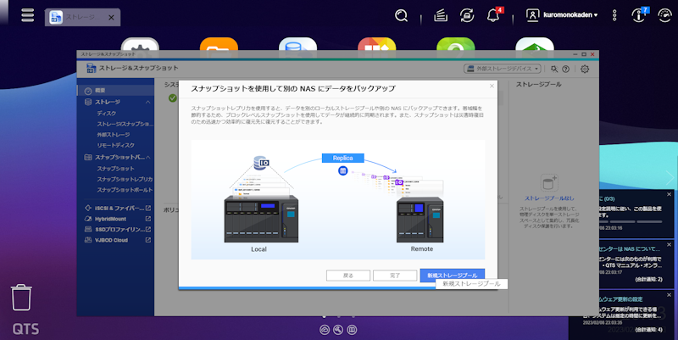Click the ストレージプールなし link
The image size is (678, 340).
tap(549, 198)
